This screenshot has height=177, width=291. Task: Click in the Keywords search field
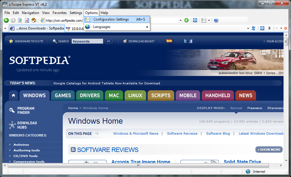pyautogui.click(x=87, y=41)
